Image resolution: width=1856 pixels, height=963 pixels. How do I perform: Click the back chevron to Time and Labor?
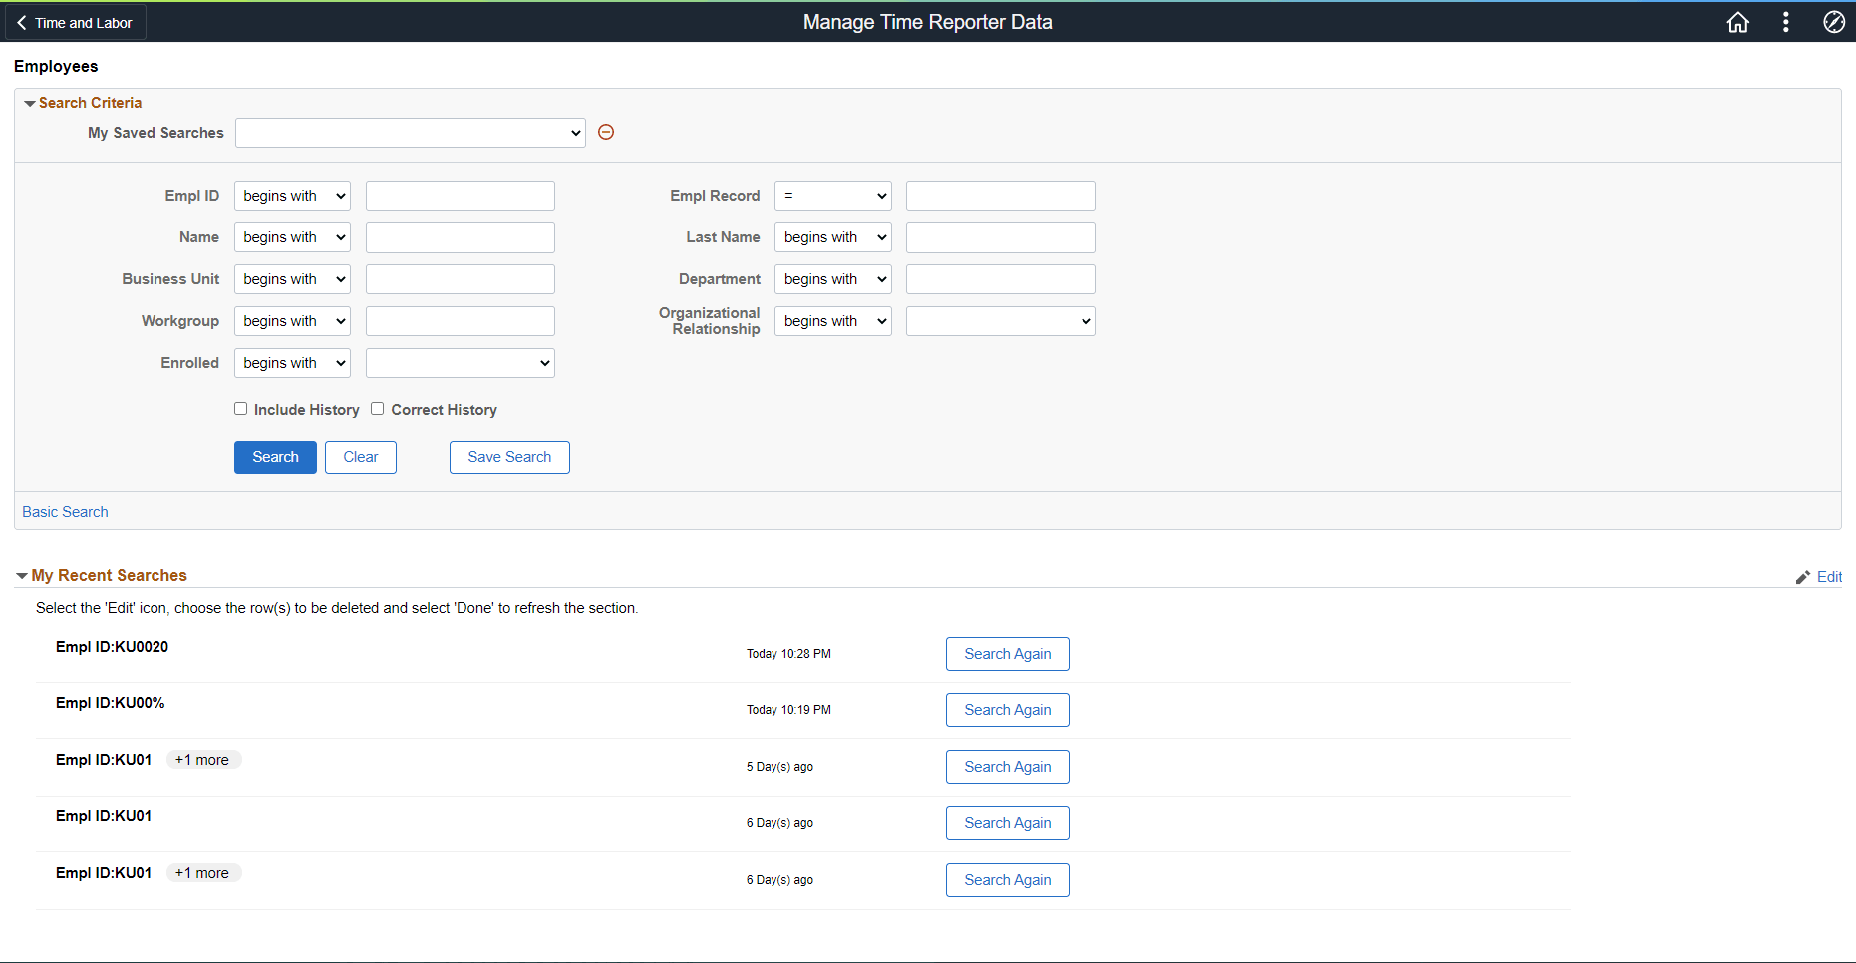(22, 21)
